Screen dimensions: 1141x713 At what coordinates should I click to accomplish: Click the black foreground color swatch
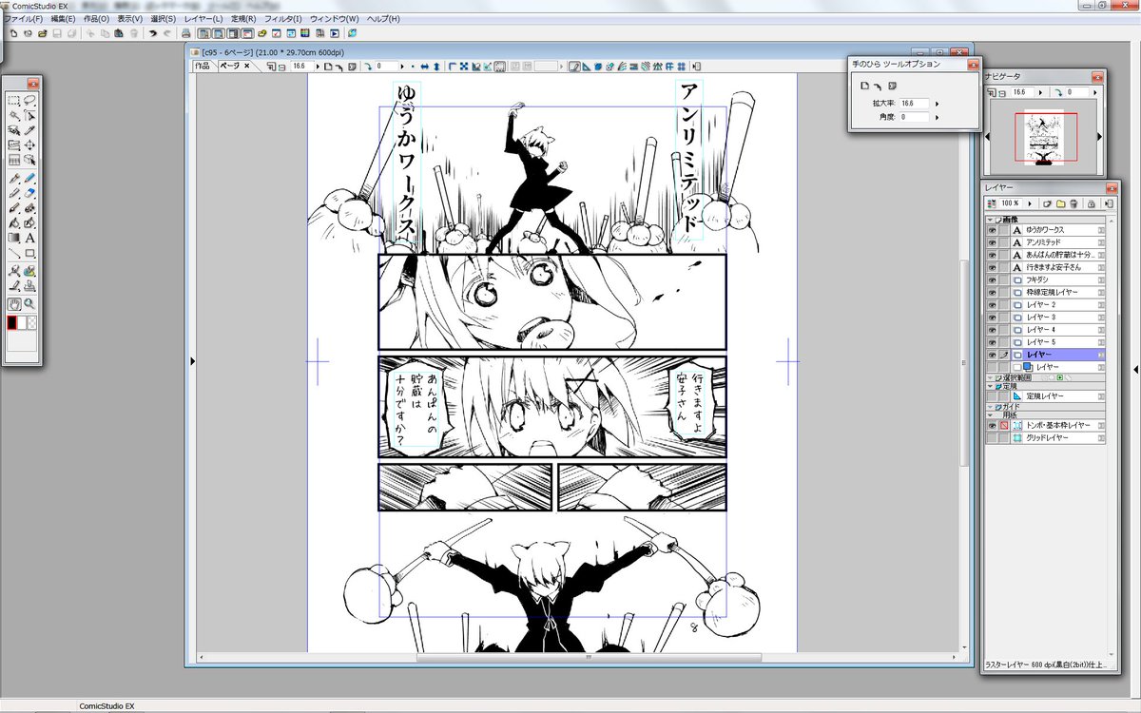pyautogui.click(x=12, y=323)
